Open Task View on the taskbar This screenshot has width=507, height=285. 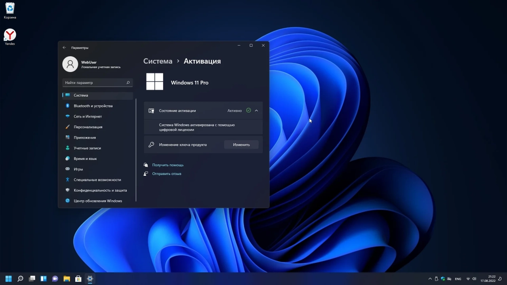[x=32, y=279]
